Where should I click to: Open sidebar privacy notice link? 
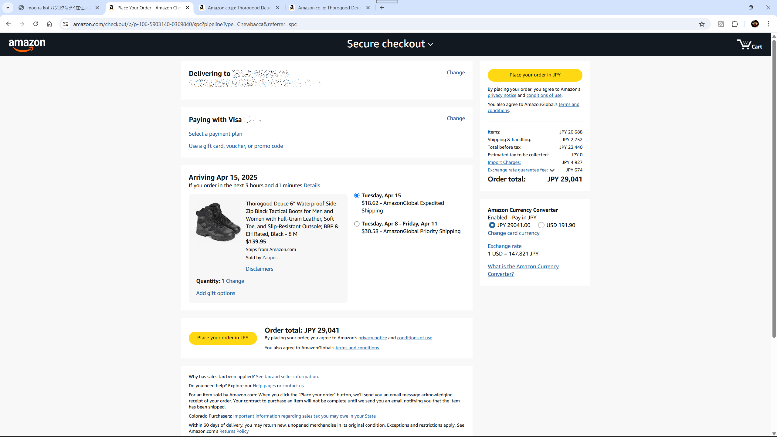pos(502,95)
